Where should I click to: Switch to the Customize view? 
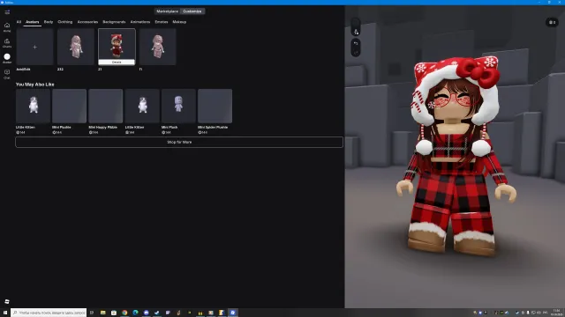192,11
